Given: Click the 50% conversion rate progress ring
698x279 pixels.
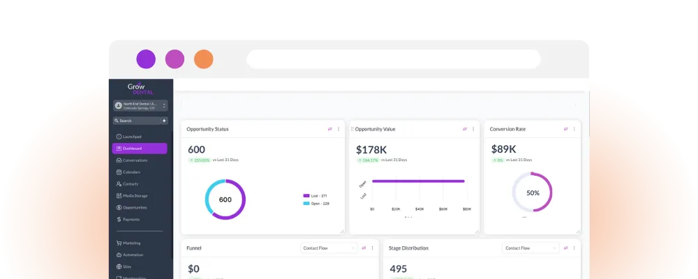Looking at the screenshot, I should click(533, 193).
